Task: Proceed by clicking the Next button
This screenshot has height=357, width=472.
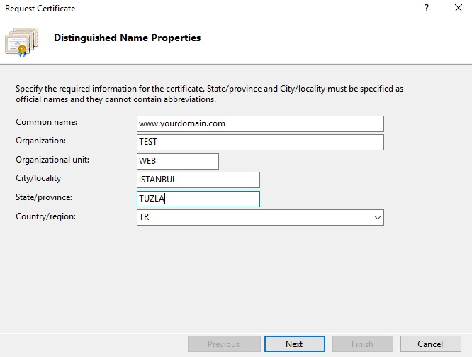Action: 294,344
